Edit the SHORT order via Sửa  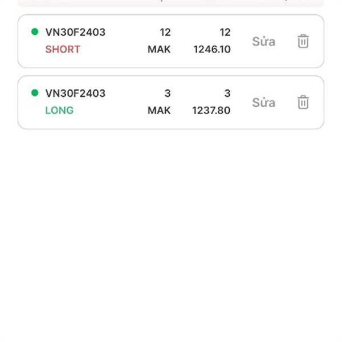point(264,41)
